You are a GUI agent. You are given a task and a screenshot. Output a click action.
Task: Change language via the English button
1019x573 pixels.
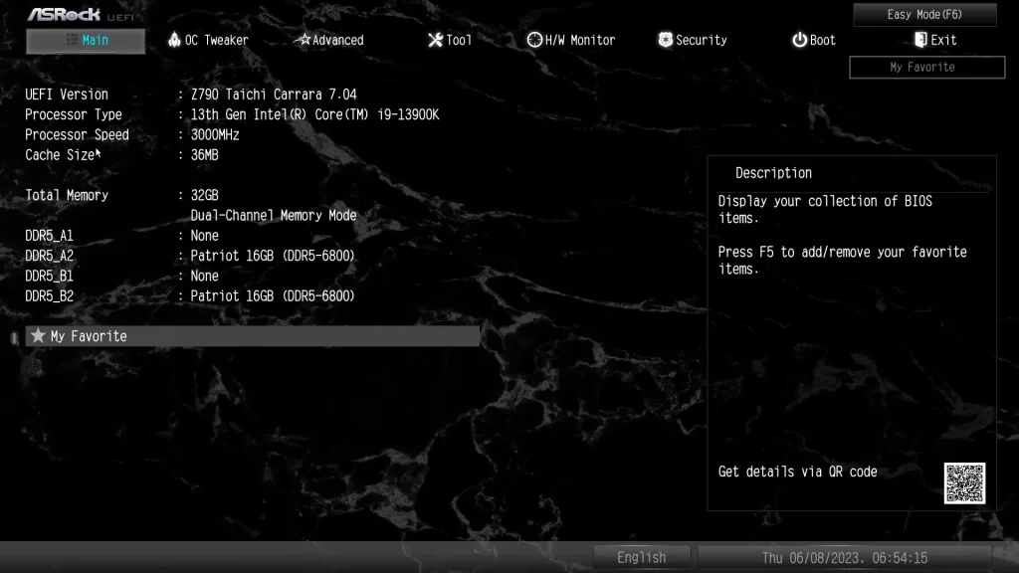pyautogui.click(x=642, y=557)
